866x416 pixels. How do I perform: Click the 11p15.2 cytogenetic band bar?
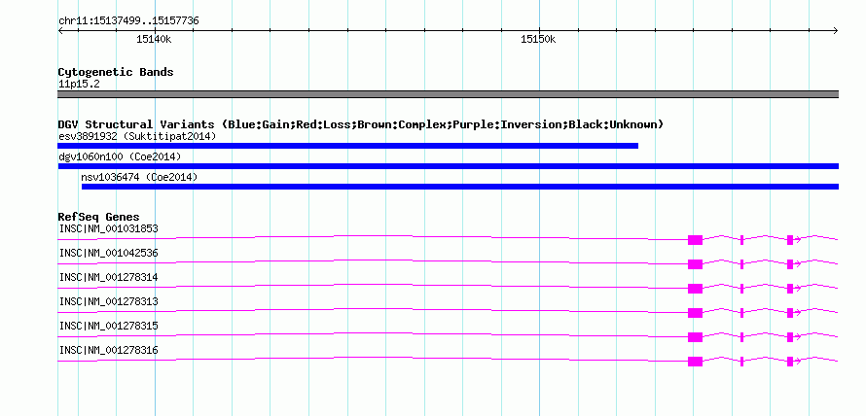pyautogui.click(x=448, y=94)
